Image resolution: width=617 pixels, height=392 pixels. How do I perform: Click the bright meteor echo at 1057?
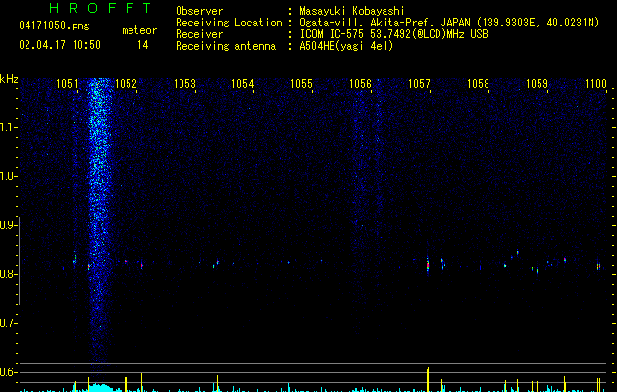click(428, 265)
